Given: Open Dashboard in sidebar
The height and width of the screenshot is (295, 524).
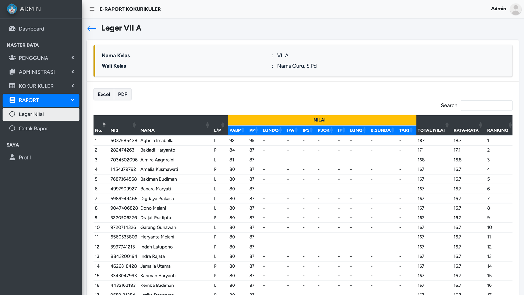Looking at the screenshot, I should click(41, 29).
